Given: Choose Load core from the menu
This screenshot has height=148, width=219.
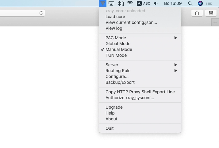Looking at the screenshot, I should click(140, 17).
